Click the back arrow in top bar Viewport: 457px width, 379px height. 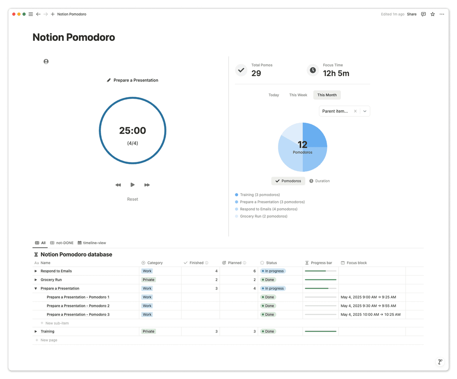click(38, 14)
